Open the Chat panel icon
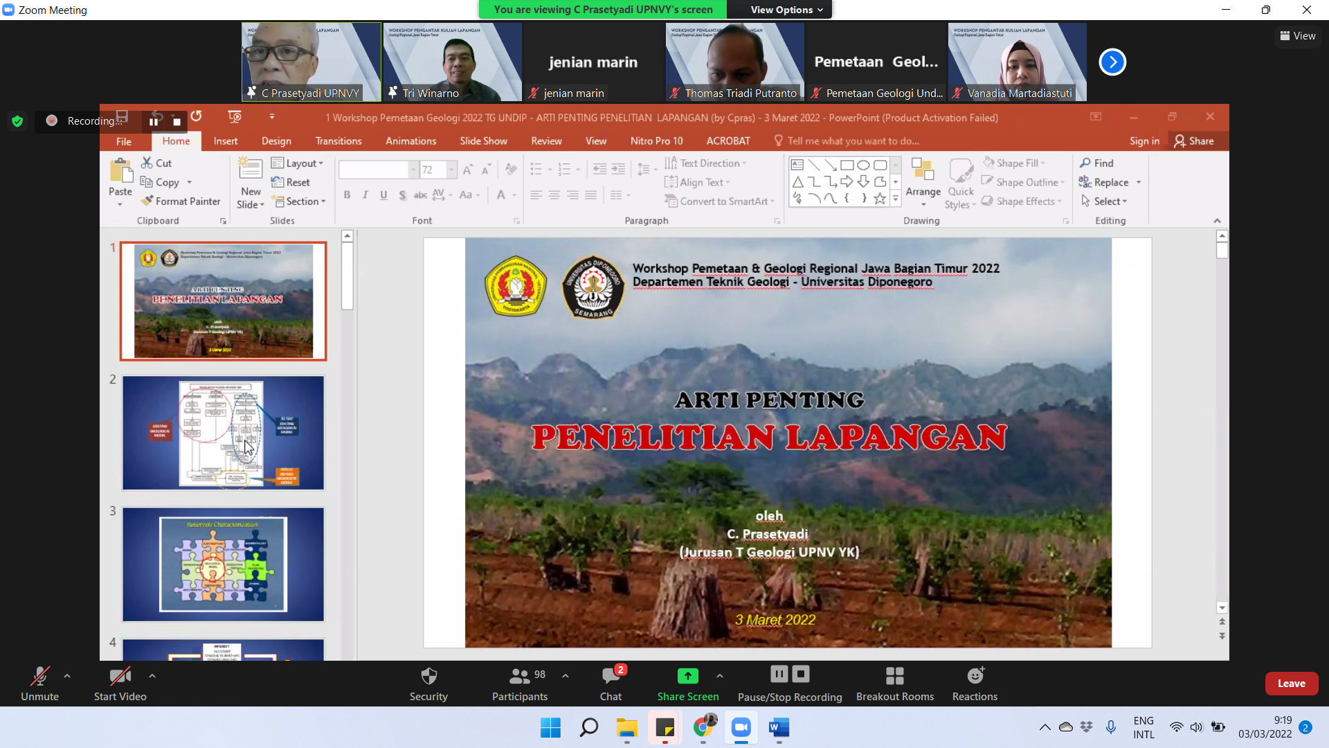Screen dimensions: 1329x748 coord(611,676)
